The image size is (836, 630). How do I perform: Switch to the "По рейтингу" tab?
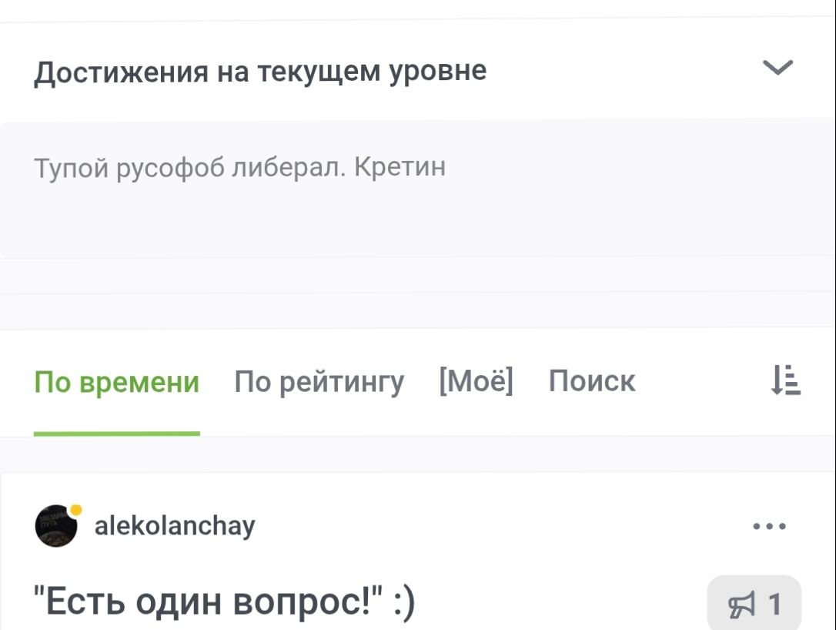click(319, 382)
